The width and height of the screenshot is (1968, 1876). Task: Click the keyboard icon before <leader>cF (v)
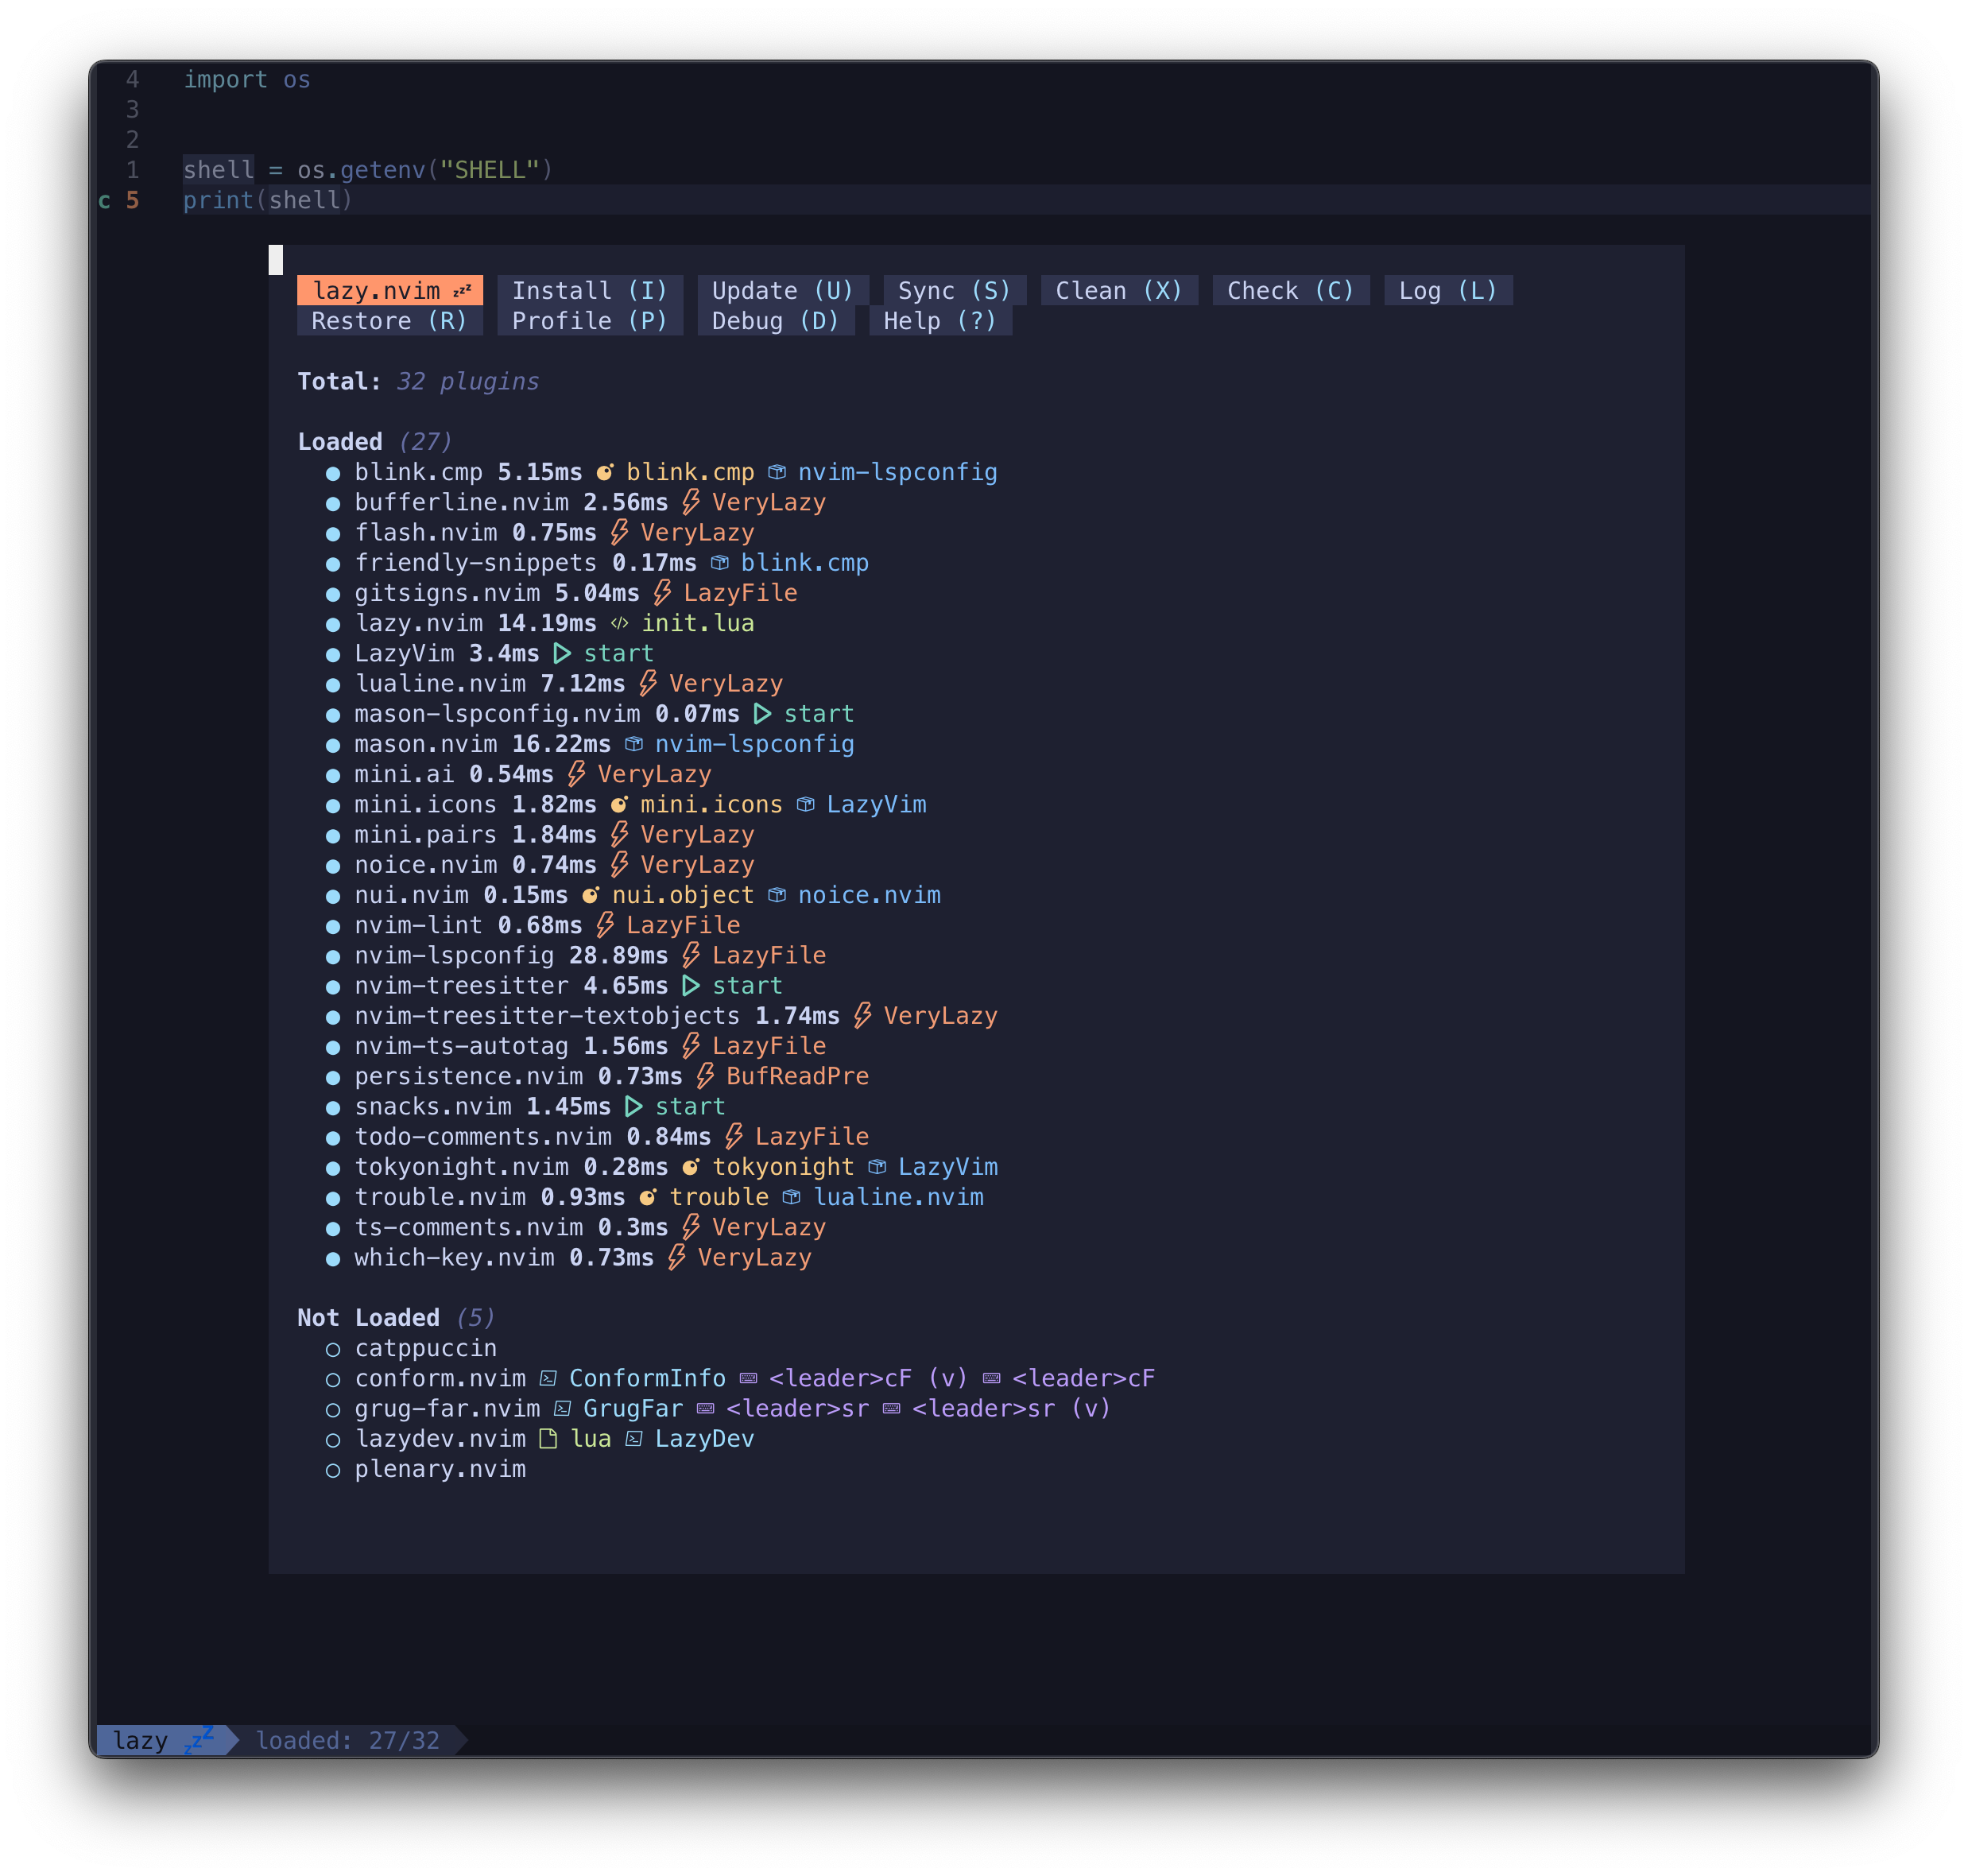tap(748, 1378)
